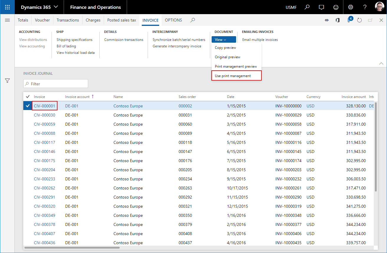This screenshot has width=387, height=253.
Task: Open the Settings gear
Action: tap(350, 7)
